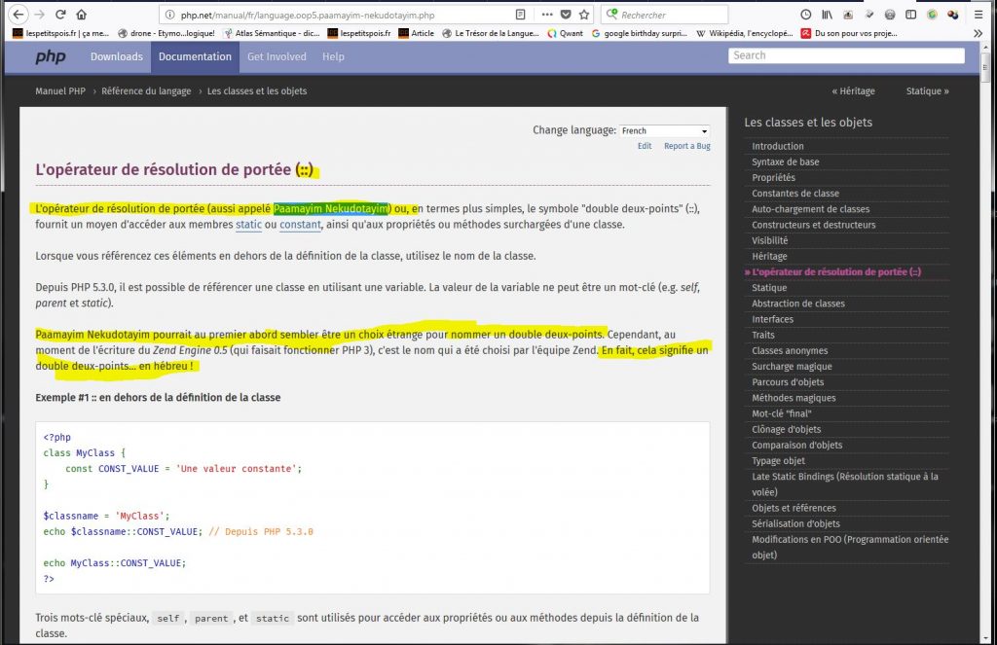This screenshot has height=645, width=997.
Task: Navigate to next page 'Statique »'
Action: click(927, 91)
